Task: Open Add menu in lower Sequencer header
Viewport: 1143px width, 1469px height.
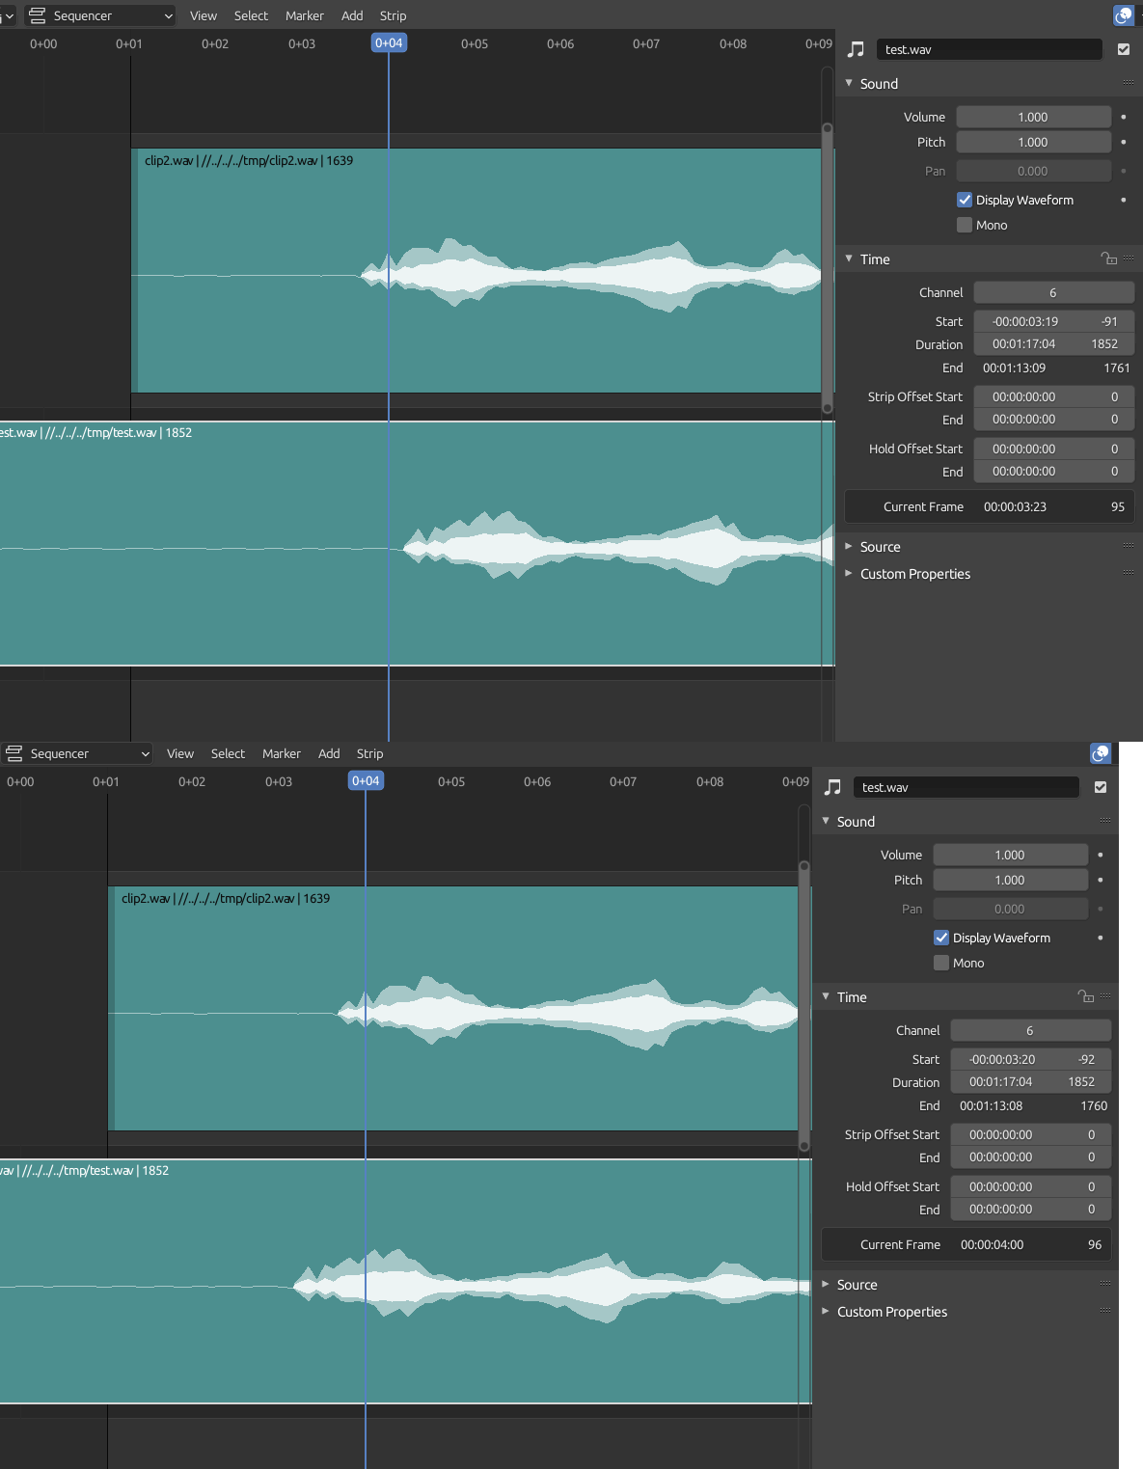Action: pyautogui.click(x=329, y=753)
